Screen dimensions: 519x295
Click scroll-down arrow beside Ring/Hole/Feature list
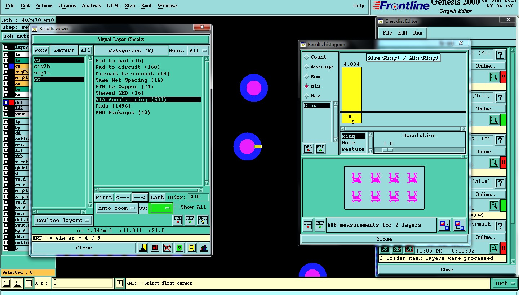[370, 150]
